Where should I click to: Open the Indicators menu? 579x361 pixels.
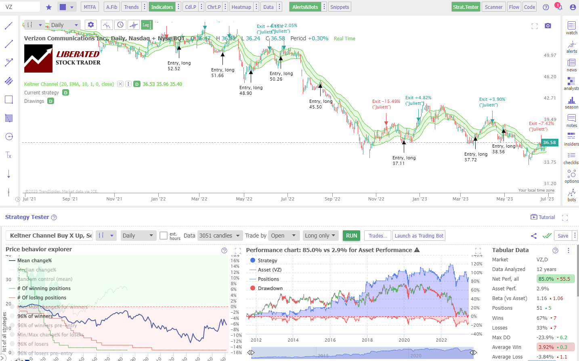point(162,6)
